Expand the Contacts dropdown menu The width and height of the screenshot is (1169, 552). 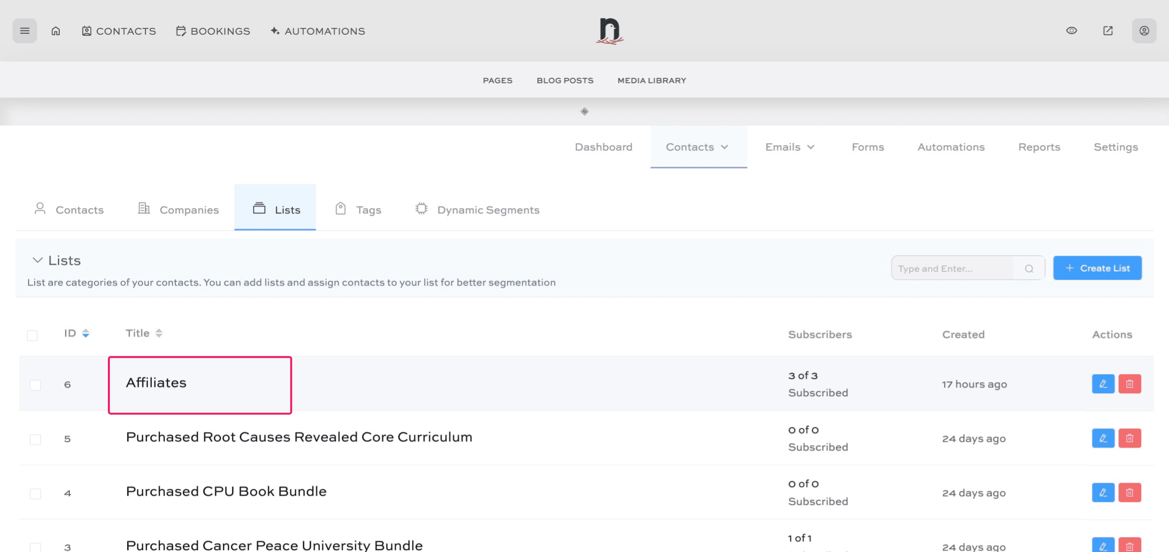(697, 147)
